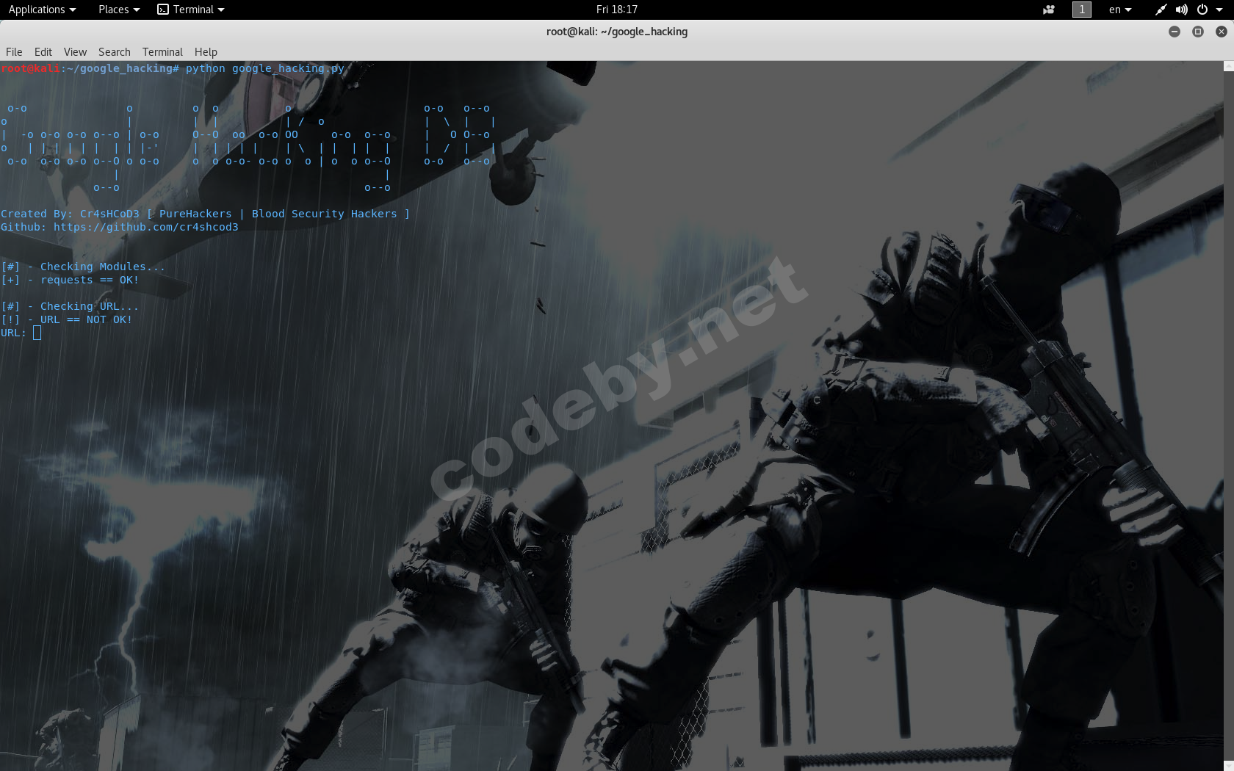The width and height of the screenshot is (1234, 771).
Task: Click the github.com/cr4shcod3 link
Action: 146,228
